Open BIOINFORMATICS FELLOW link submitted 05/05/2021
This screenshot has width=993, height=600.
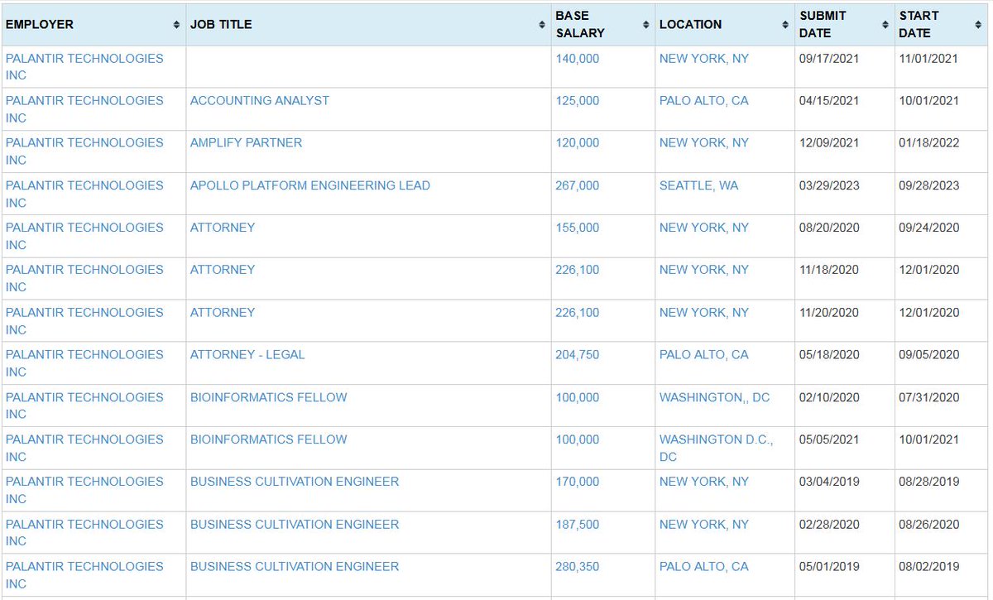tap(269, 439)
